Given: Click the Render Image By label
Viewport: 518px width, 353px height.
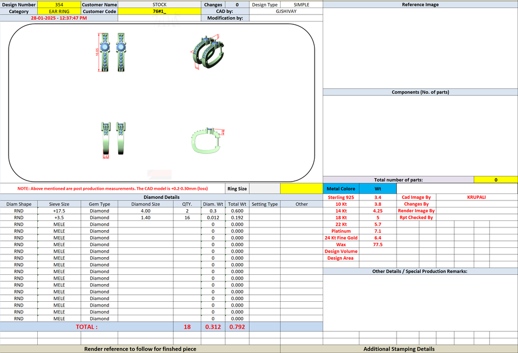Looking at the screenshot, I should (416, 211).
